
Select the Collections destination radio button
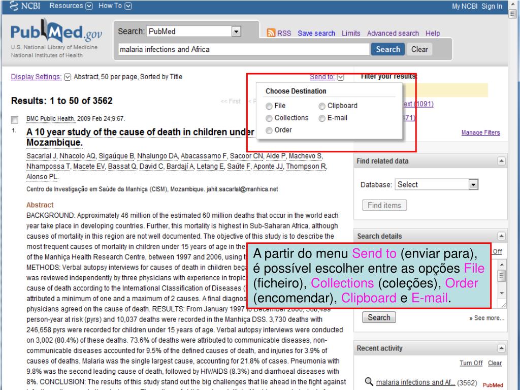tap(269, 118)
